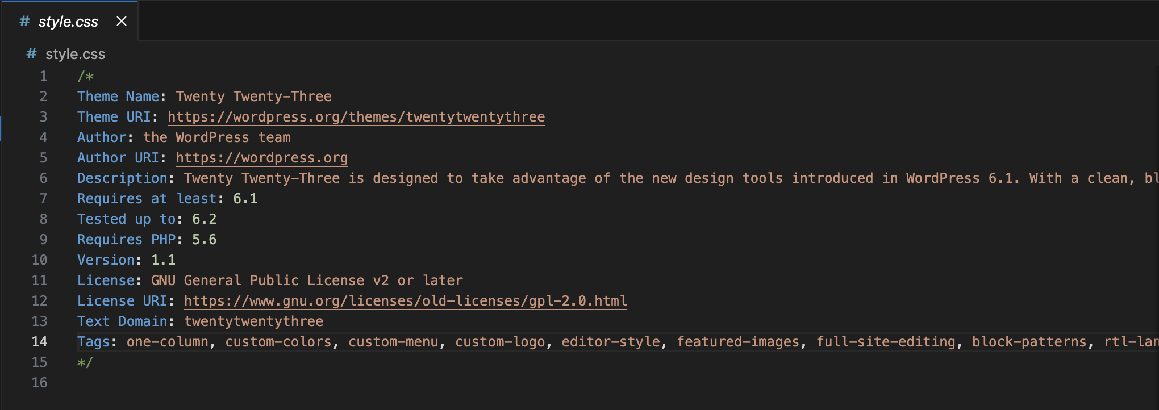Click the '6.2' tested version value
This screenshot has height=410, width=1159.
click(x=205, y=219)
